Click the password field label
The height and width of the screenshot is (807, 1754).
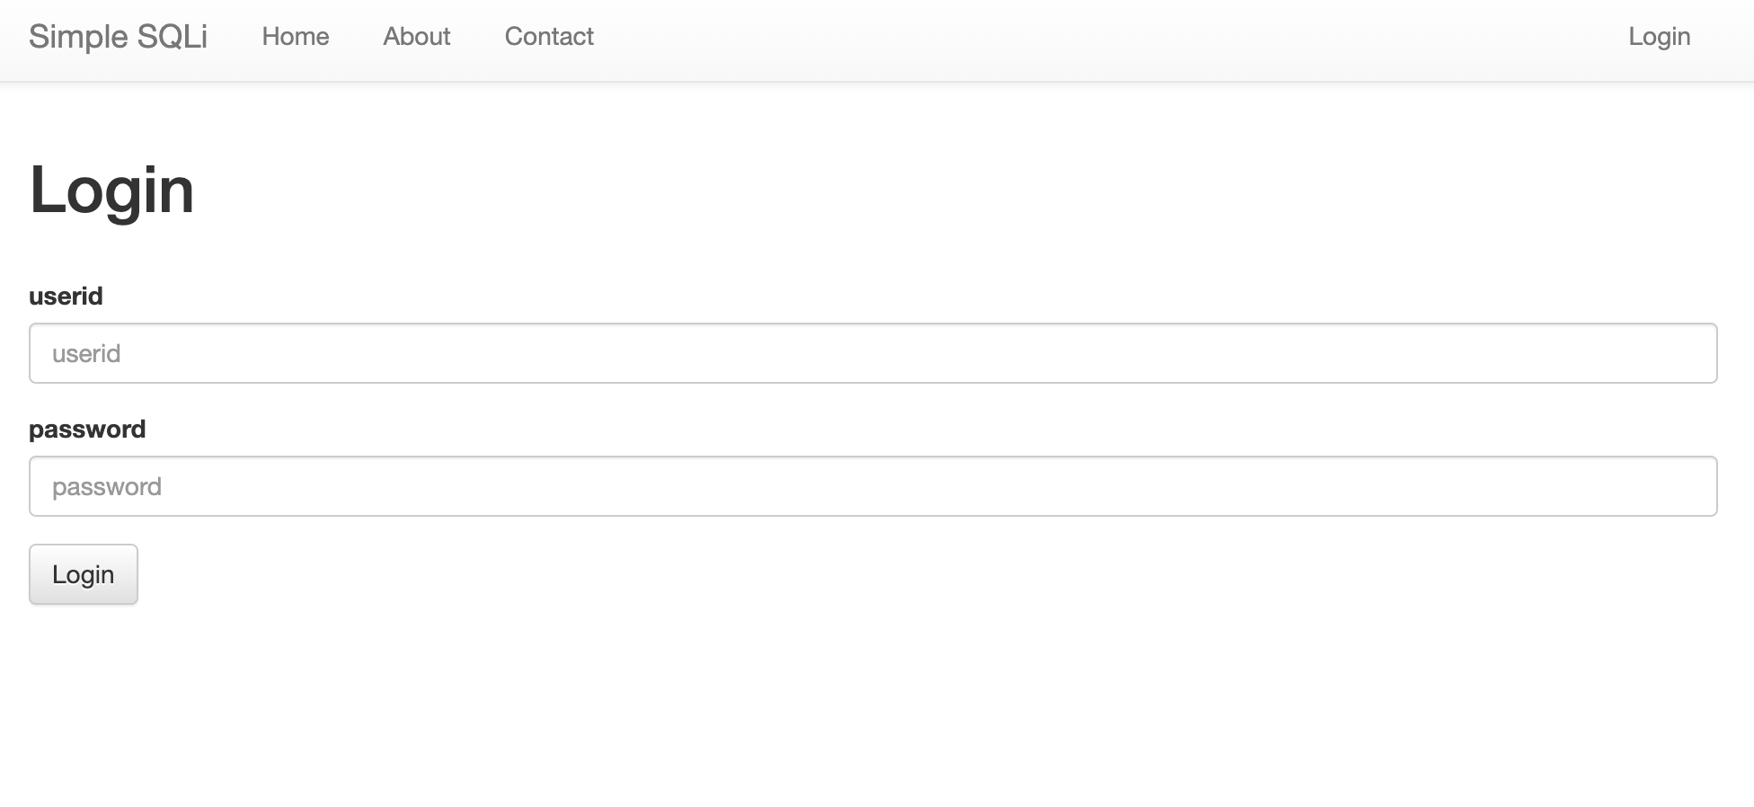coord(87,430)
